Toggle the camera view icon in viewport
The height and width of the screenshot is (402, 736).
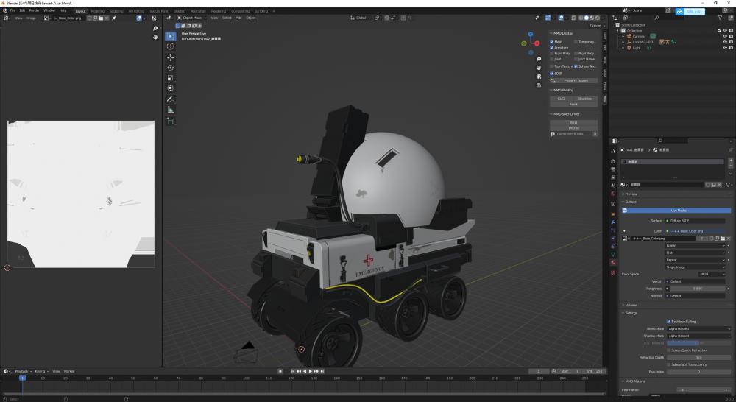click(x=539, y=76)
